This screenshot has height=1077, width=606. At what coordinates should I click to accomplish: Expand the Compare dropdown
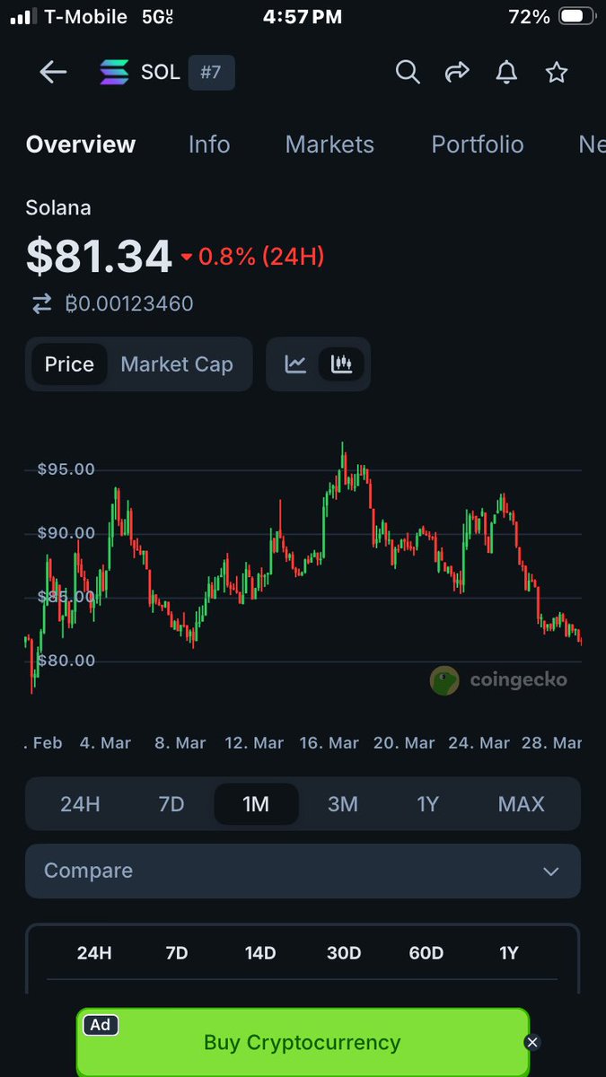(303, 871)
